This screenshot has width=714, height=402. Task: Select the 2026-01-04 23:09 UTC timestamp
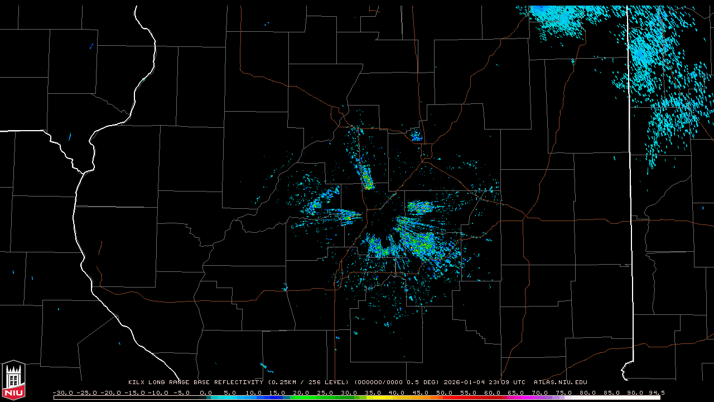click(484, 382)
